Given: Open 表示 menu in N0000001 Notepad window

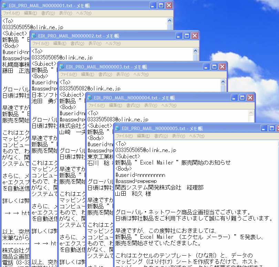Looking at the screenshot, I should coord(65,13).
